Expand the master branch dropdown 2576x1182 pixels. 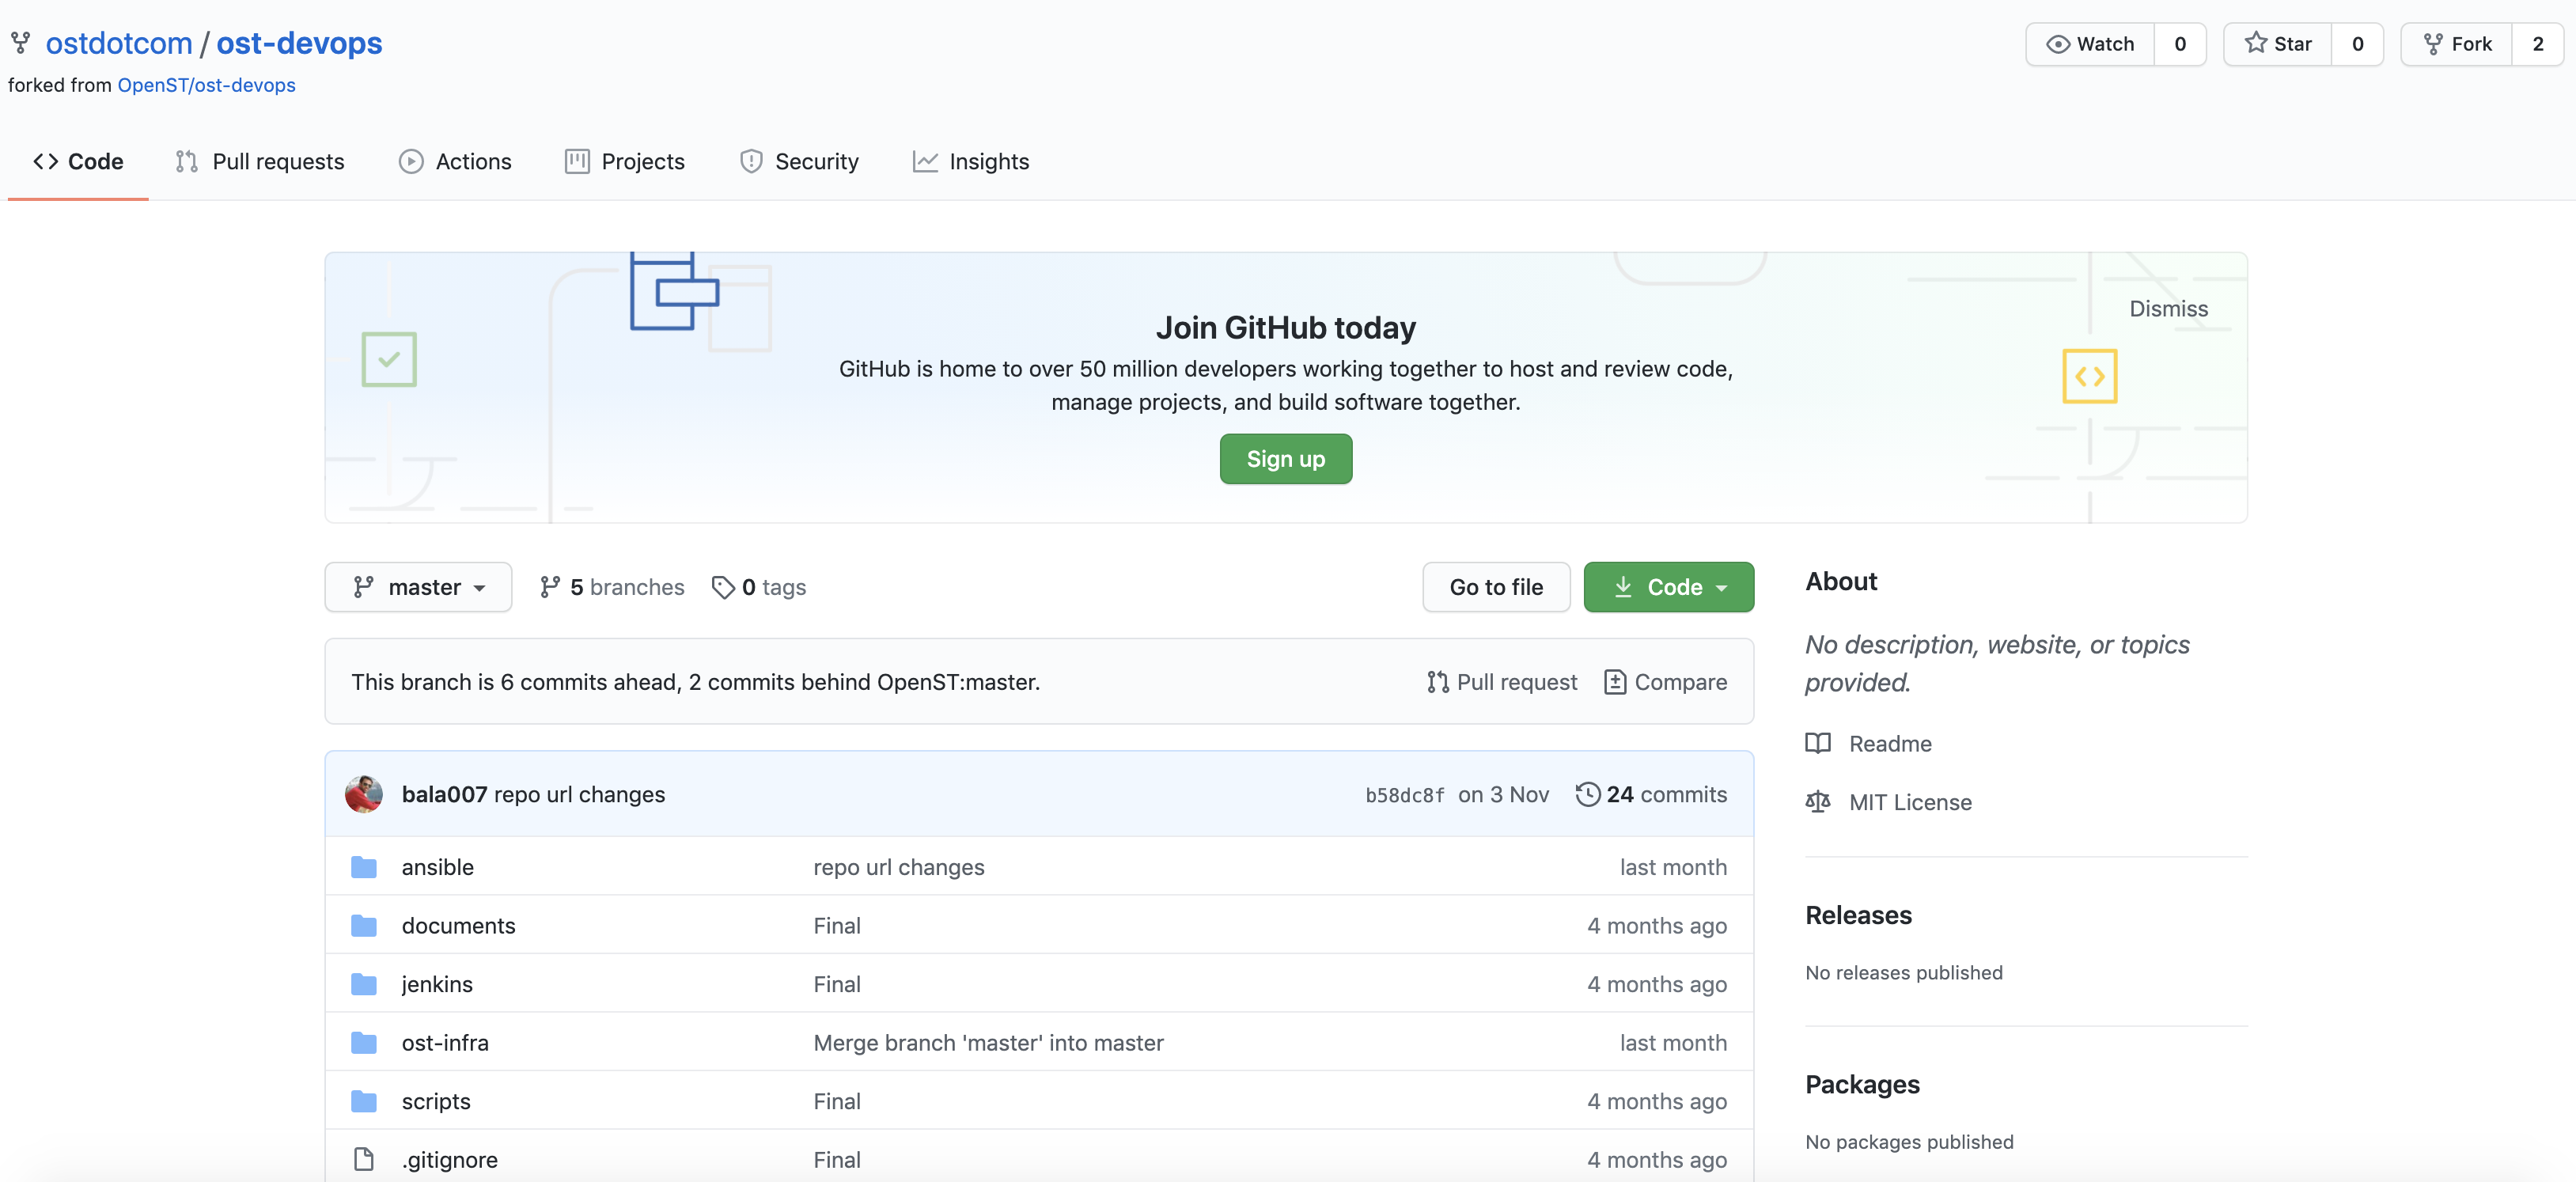tap(418, 587)
